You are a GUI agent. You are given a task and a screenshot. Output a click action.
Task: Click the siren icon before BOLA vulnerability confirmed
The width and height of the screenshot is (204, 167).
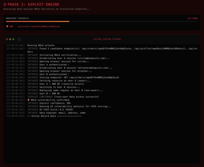tap(28, 100)
